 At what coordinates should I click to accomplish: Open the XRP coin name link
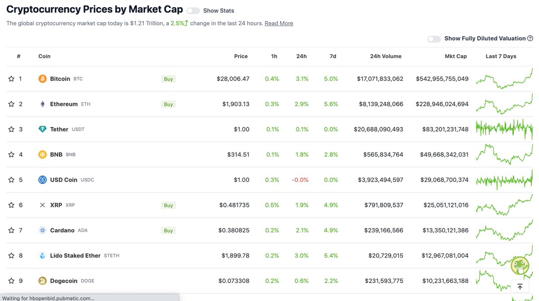click(x=56, y=205)
